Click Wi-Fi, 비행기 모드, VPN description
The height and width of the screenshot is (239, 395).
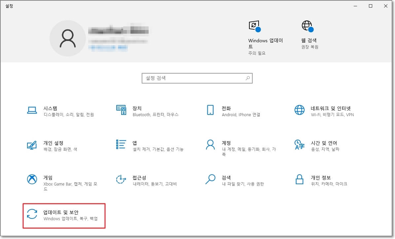332,115
